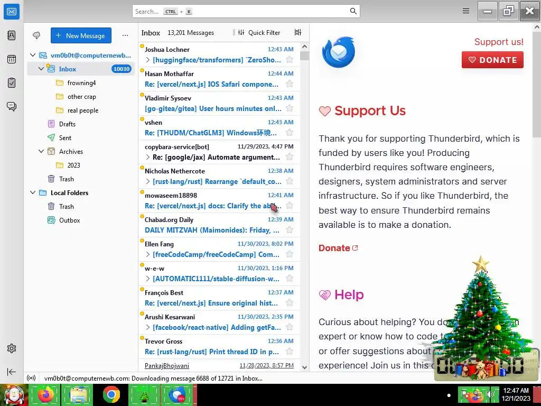Click the volume tray icon
541x406 pixels.
point(490,394)
